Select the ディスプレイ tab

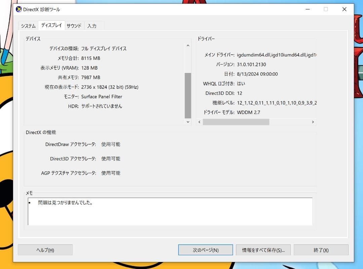click(x=51, y=26)
